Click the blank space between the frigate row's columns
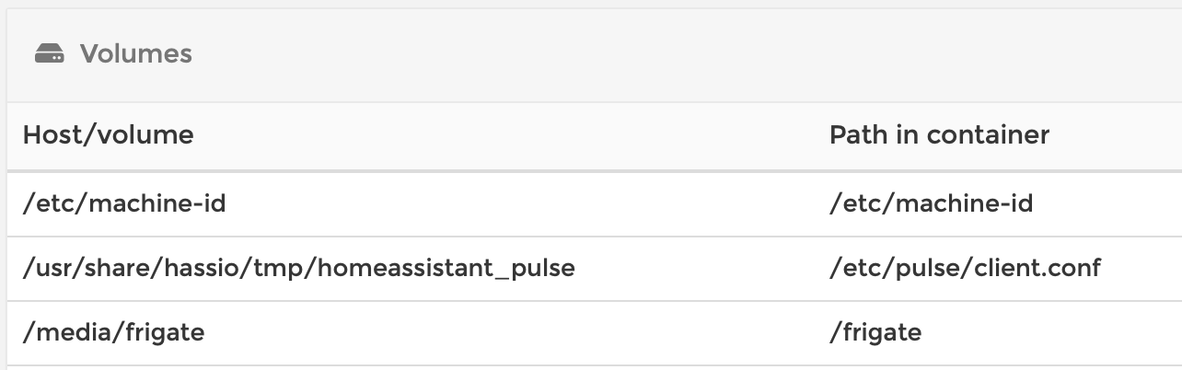This screenshot has width=1182, height=370. point(516,332)
